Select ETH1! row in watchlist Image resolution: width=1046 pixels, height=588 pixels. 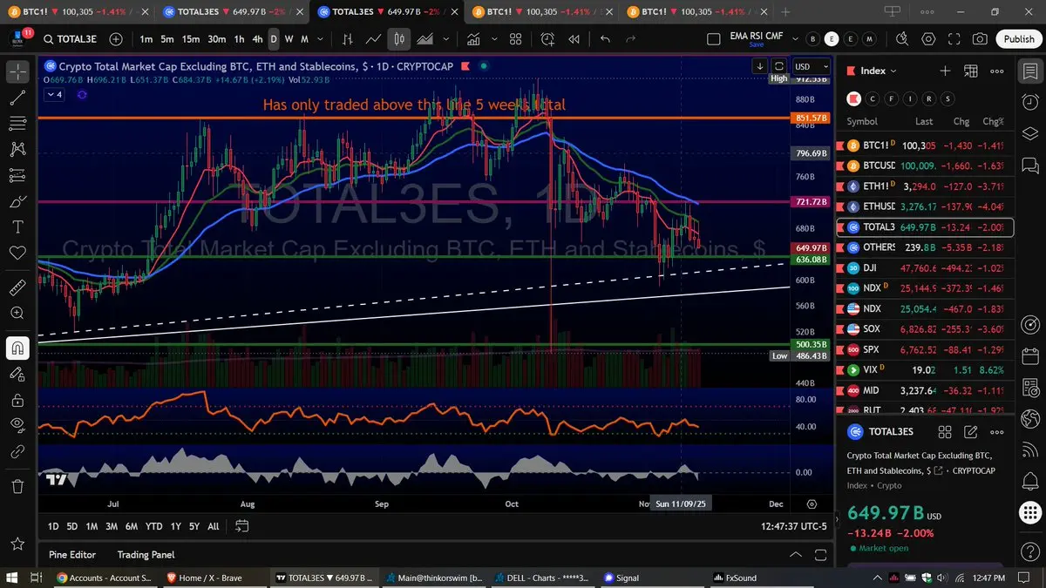pos(925,186)
